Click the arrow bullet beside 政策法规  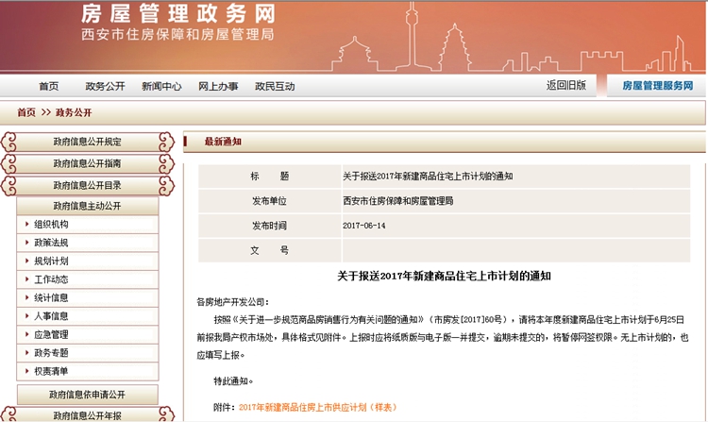[27, 243]
